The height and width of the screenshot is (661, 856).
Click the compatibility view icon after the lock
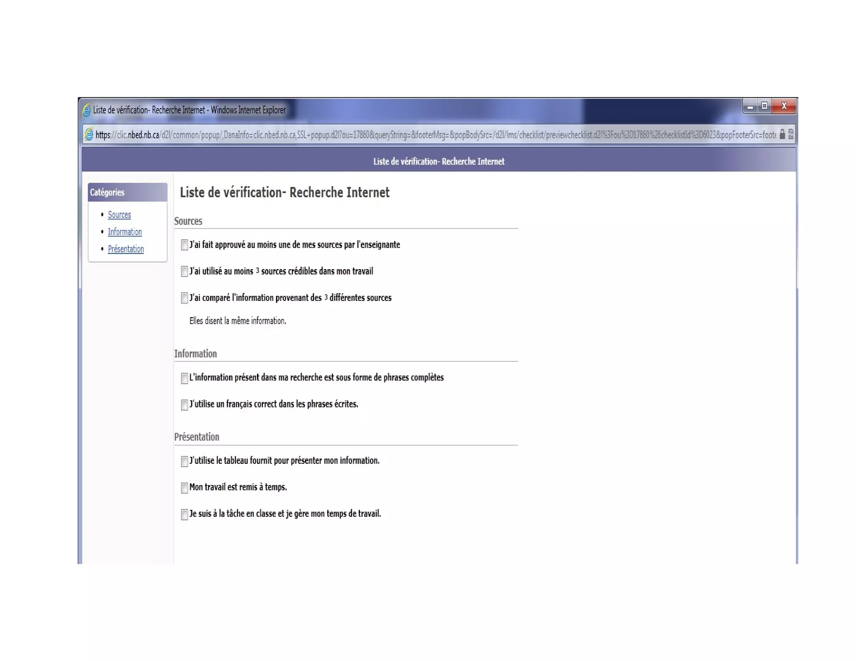(791, 134)
